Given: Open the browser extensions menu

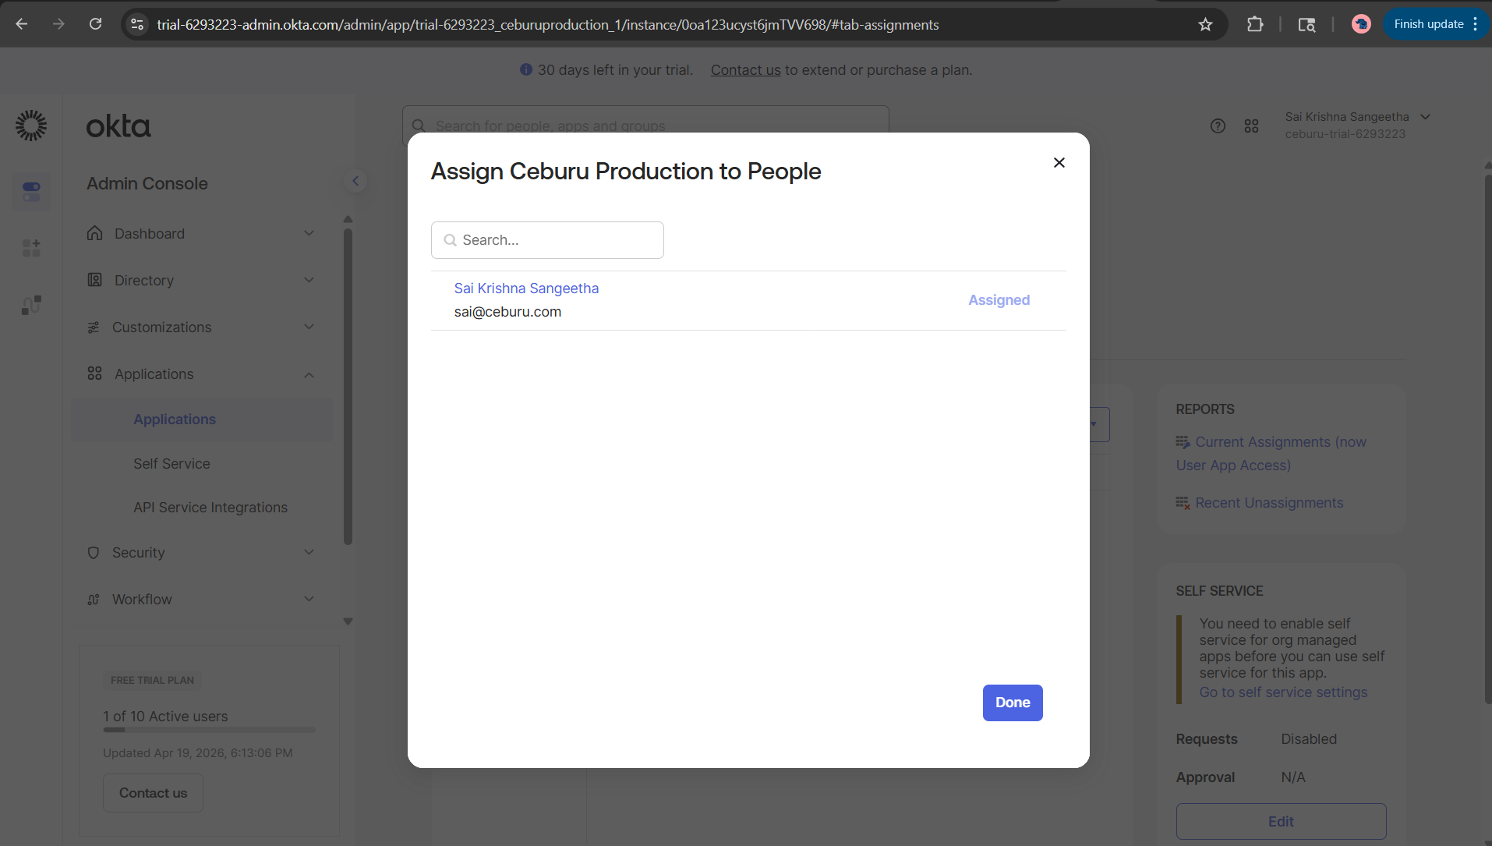Looking at the screenshot, I should pyautogui.click(x=1254, y=24).
